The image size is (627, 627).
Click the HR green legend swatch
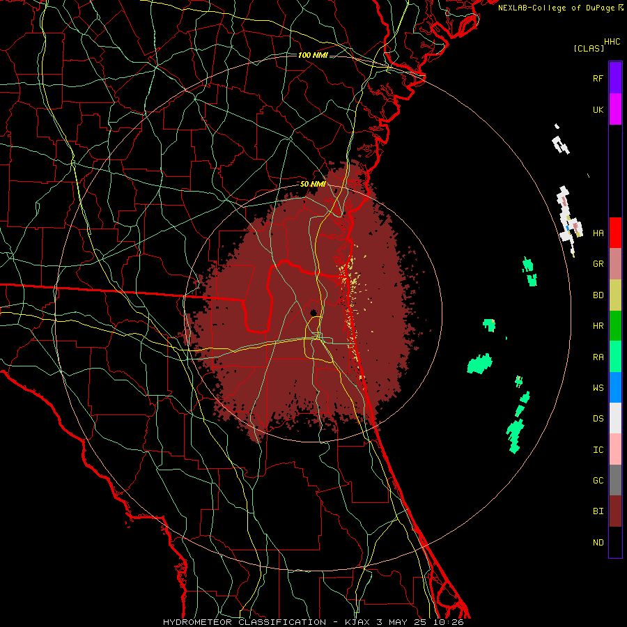click(x=615, y=325)
